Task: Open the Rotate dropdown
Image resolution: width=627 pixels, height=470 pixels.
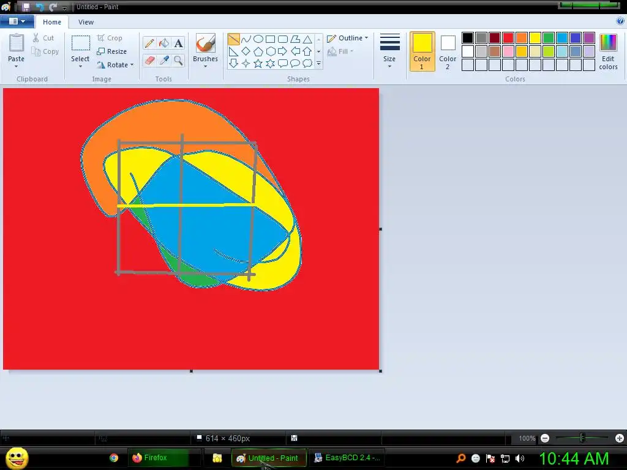Action: click(x=115, y=65)
